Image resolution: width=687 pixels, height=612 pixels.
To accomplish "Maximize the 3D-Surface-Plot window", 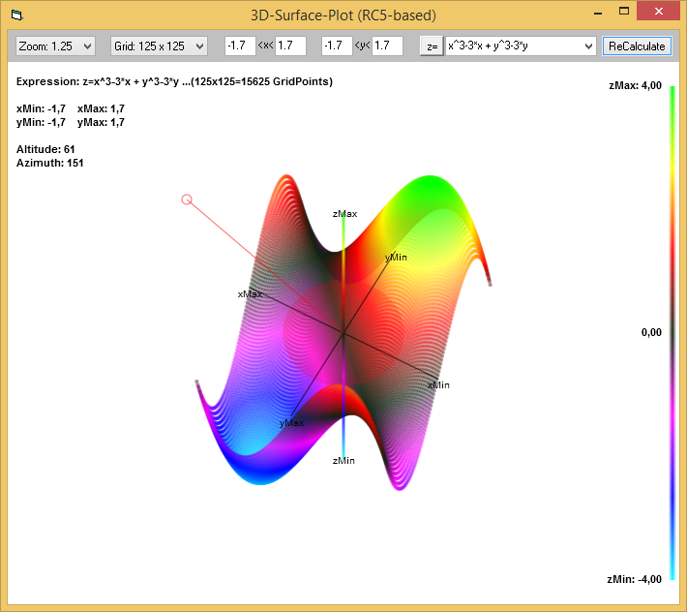I will pos(624,12).
